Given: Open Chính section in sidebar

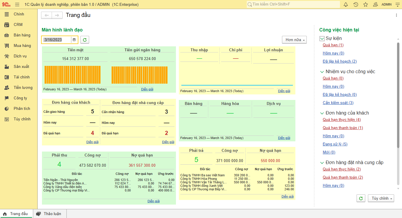Looking at the screenshot, I should (x=19, y=14).
